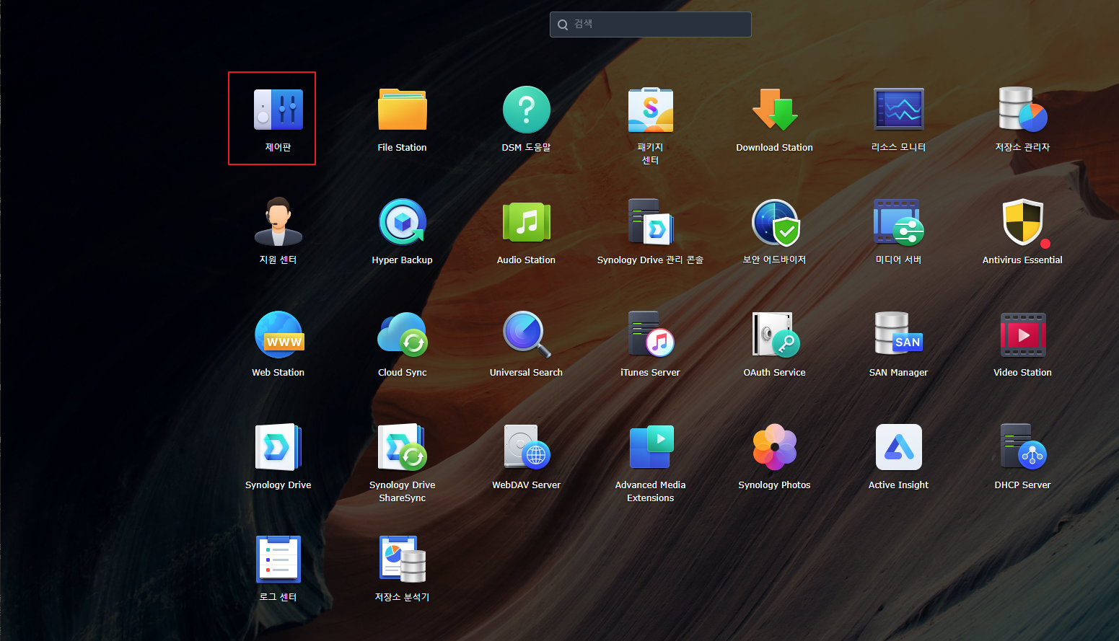Open Advanced Media Extensions
Viewport: 1119px width, 641px height.
(651, 447)
